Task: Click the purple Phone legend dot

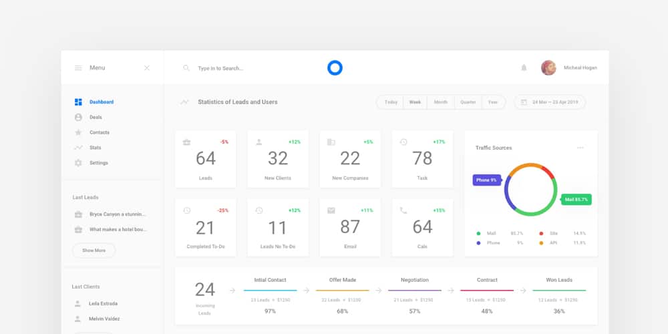Action: tap(478, 243)
